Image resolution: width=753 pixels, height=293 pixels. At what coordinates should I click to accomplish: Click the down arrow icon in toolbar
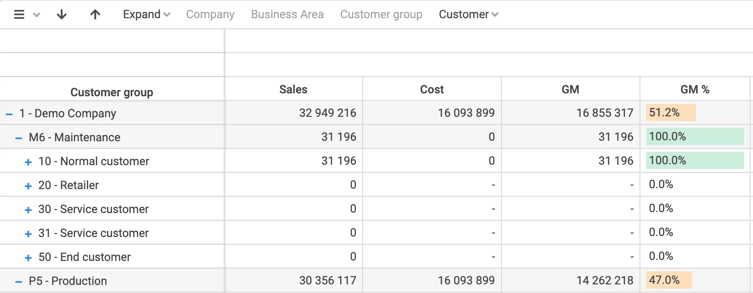61,14
